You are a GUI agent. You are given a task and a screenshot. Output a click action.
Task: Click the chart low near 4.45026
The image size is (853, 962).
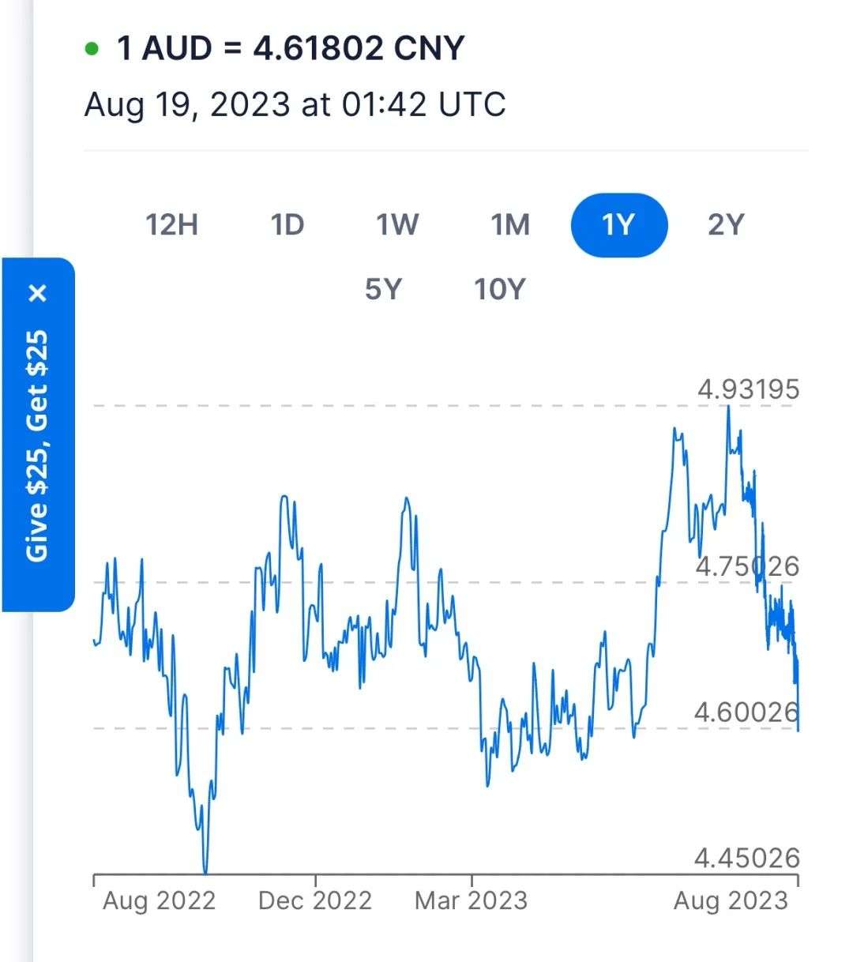pyautogui.click(x=206, y=870)
